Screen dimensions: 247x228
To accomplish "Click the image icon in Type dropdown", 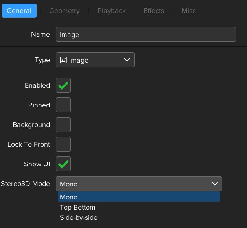I will 63,60.
